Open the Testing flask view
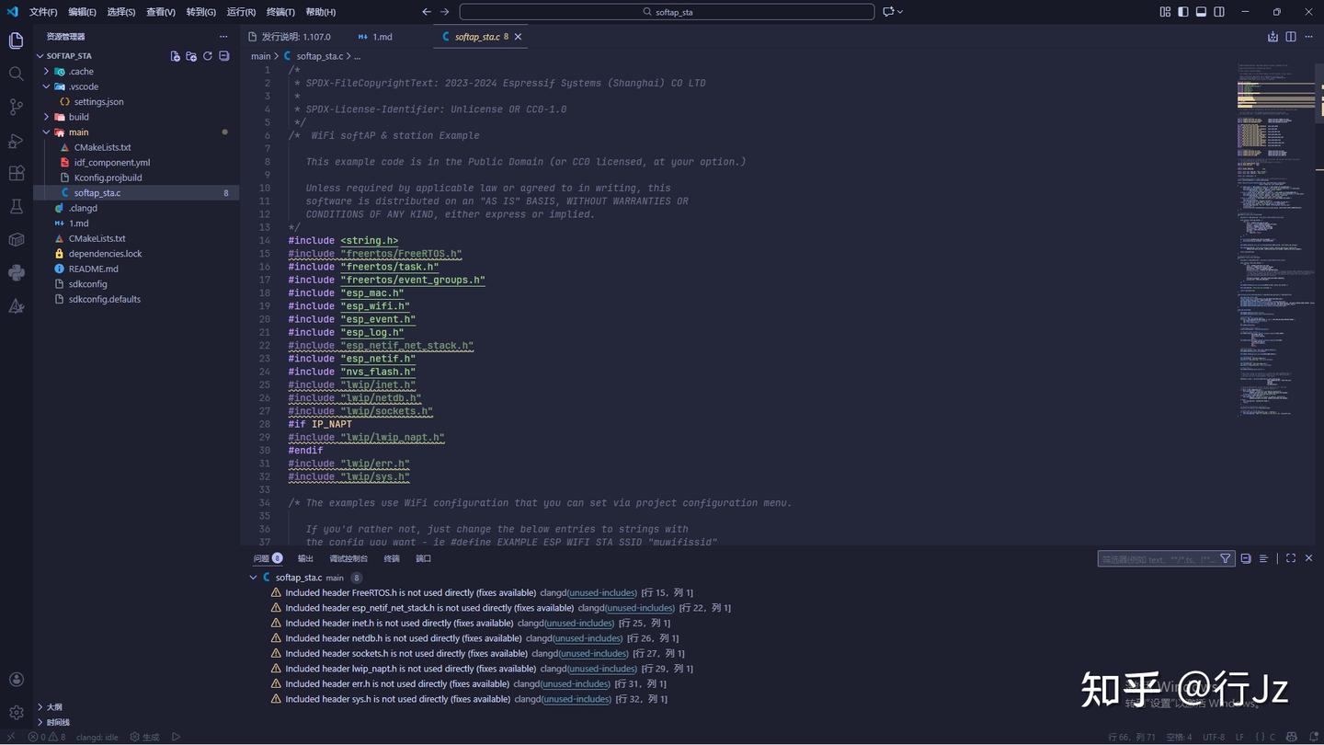 pyautogui.click(x=16, y=206)
